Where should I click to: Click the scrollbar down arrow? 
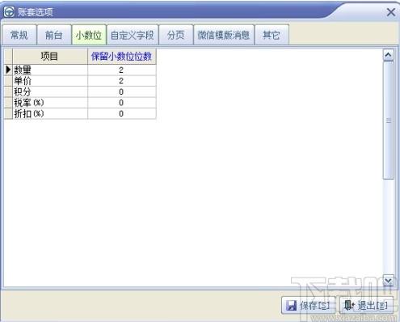(x=388, y=281)
